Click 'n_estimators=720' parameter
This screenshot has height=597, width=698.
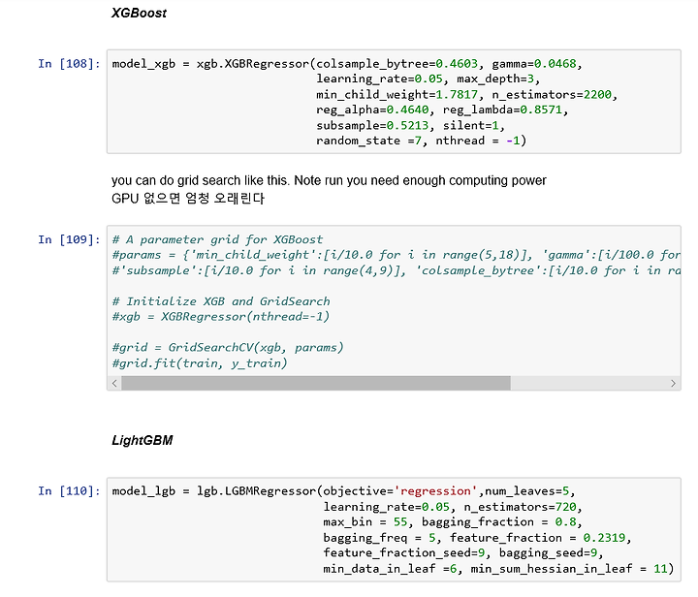(x=520, y=506)
